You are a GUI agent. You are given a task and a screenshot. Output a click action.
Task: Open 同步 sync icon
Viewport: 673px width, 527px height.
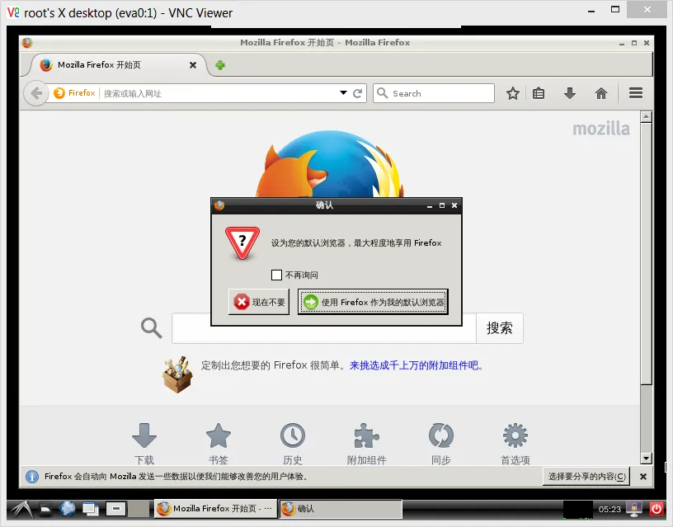[x=440, y=435]
